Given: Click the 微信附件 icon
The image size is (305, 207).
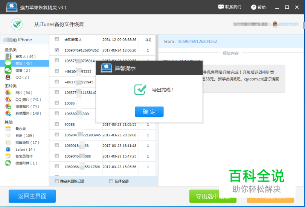Looking at the screenshot, I should coord(8,163).
